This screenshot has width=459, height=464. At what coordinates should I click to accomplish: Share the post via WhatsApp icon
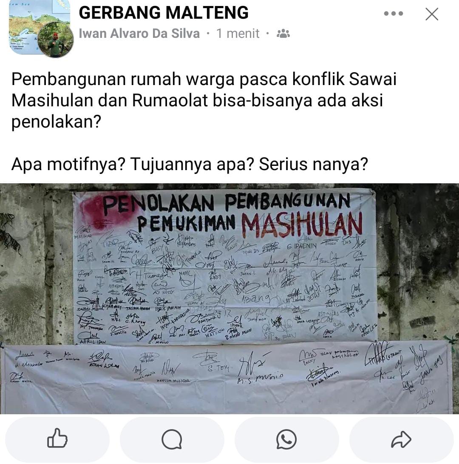(286, 439)
